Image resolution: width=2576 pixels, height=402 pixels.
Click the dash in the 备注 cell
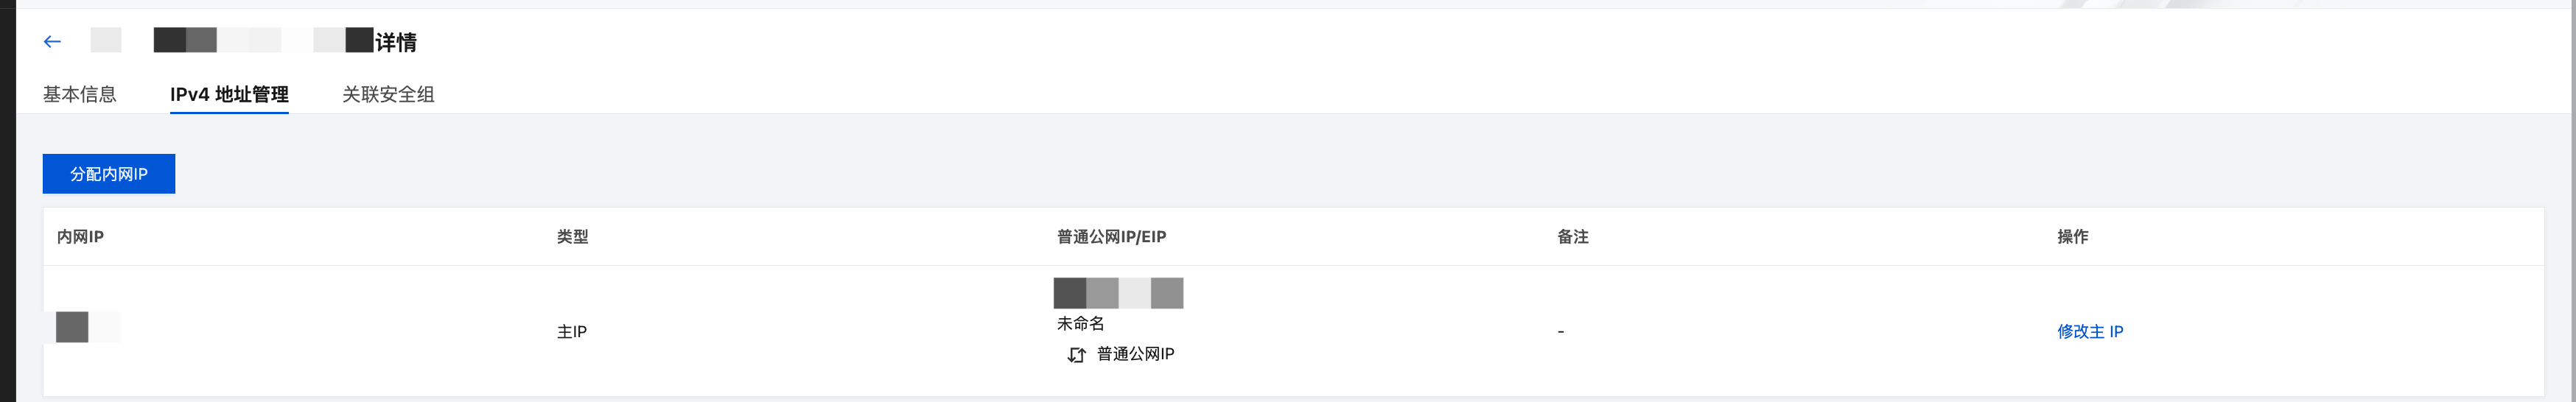[x=1560, y=331]
